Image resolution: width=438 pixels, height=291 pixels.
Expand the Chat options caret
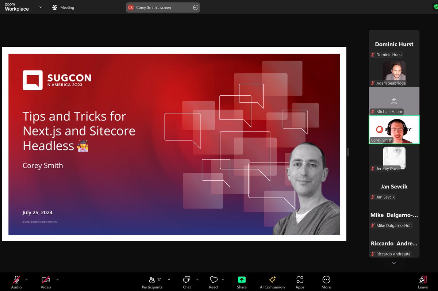tap(197, 280)
